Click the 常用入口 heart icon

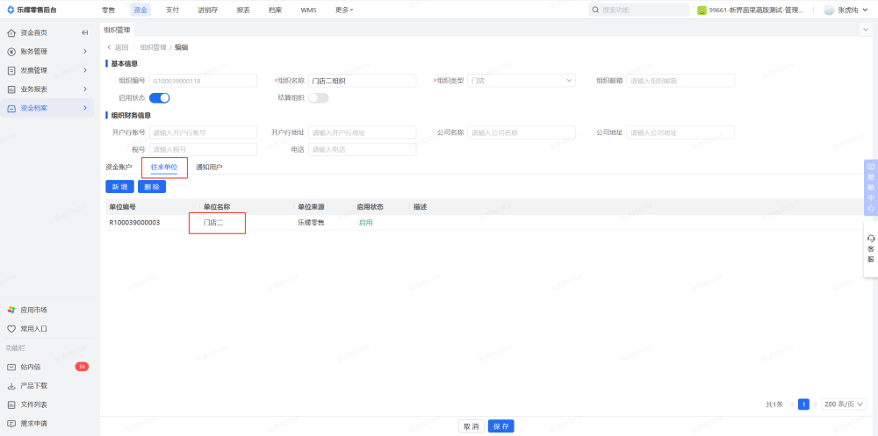pyautogui.click(x=11, y=329)
